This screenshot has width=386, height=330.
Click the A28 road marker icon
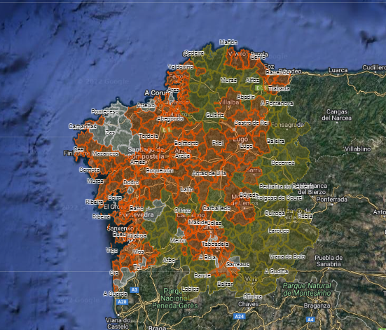click(x=122, y=302)
